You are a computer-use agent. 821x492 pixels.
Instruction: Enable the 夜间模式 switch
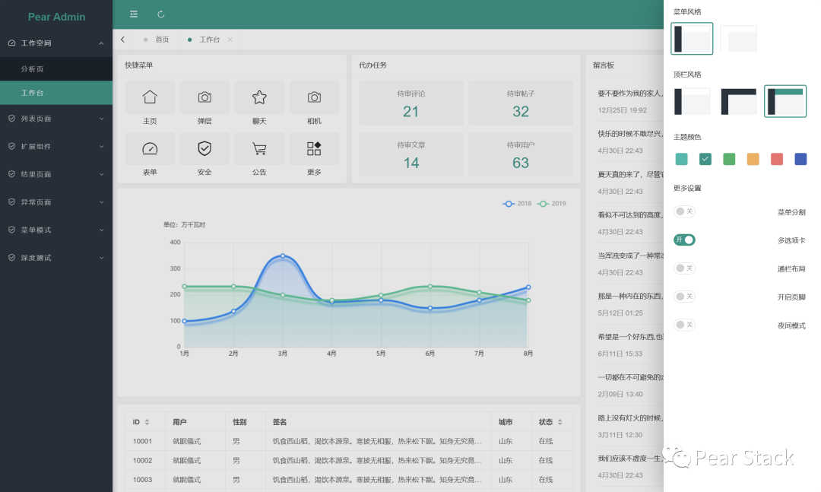coord(684,325)
